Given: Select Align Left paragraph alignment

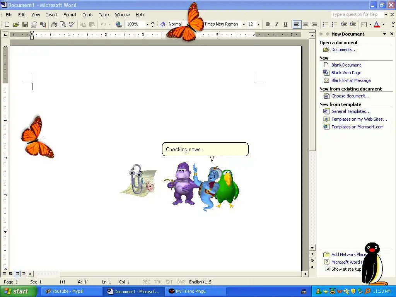Looking at the screenshot, I should point(297,24).
